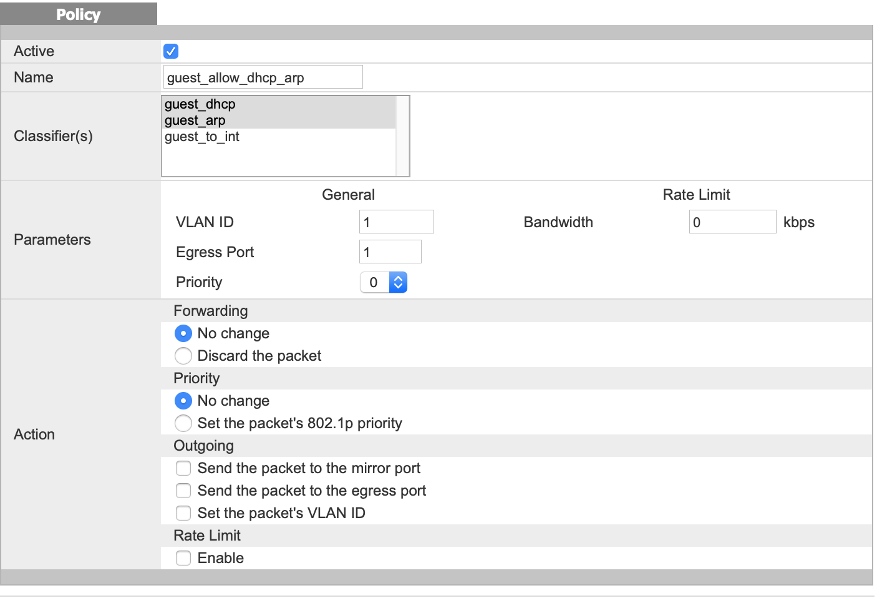This screenshot has height=598, width=877.
Task: Click the Bandwidth kbps field
Action: click(x=732, y=222)
